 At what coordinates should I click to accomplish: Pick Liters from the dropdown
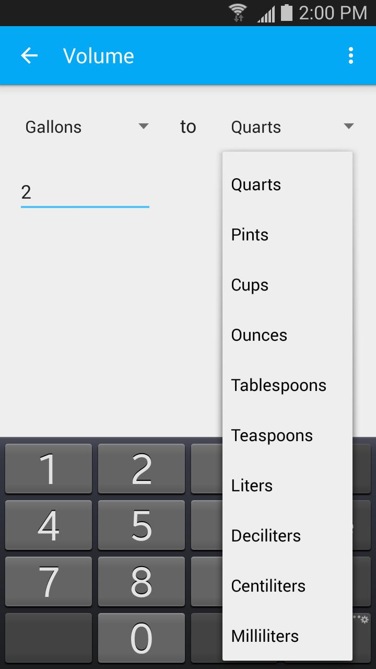[287, 486]
